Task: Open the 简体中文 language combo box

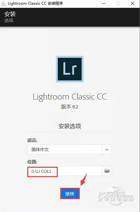Action: [70, 150]
